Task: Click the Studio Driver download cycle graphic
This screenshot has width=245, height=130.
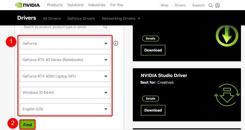Action: pos(227,95)
